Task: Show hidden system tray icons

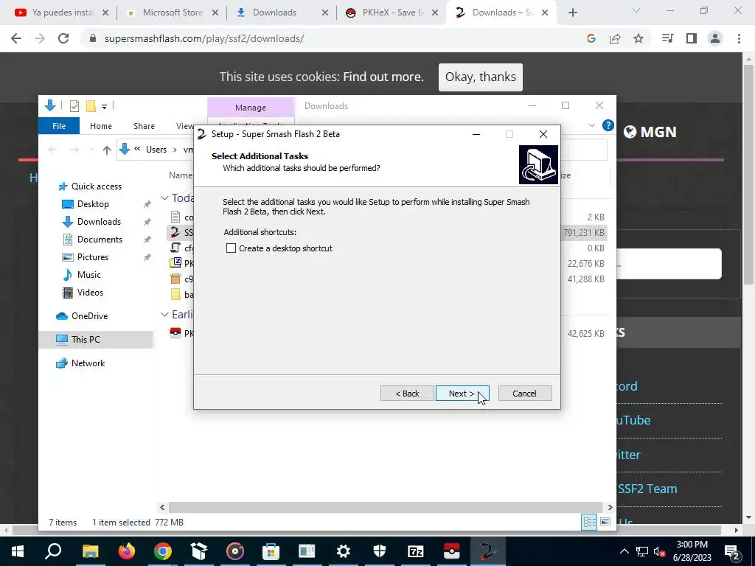Action: pos(624,551)
